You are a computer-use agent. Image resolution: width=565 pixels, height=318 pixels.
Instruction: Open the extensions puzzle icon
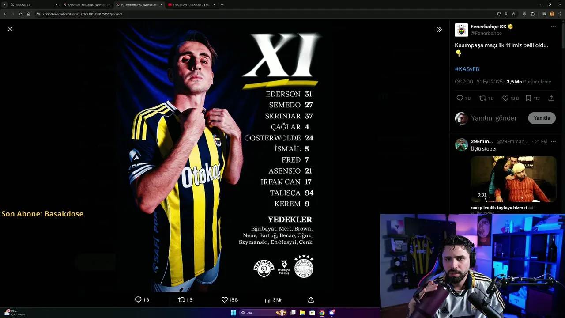(533, 14)
